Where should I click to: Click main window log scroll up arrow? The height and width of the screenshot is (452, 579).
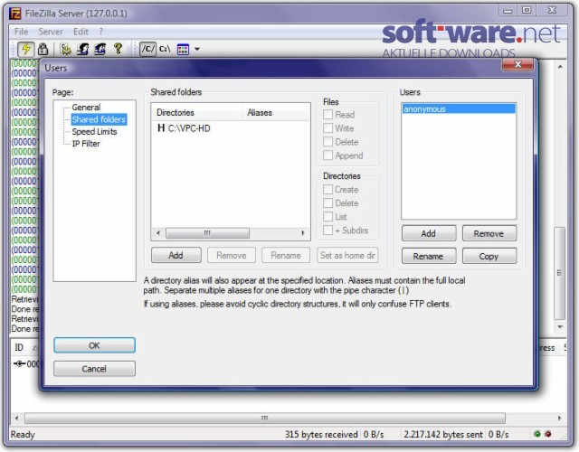[x=560, y=67]
